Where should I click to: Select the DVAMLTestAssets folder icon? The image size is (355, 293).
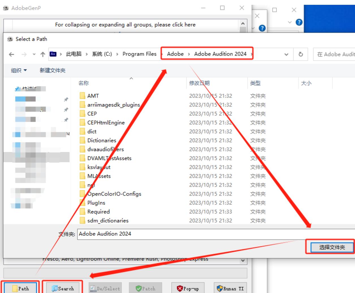pyautogui.click(x=82, y=158)
